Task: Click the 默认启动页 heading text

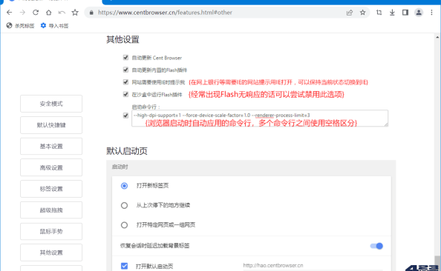Action: pyautogui.click(x=127, y=151)
